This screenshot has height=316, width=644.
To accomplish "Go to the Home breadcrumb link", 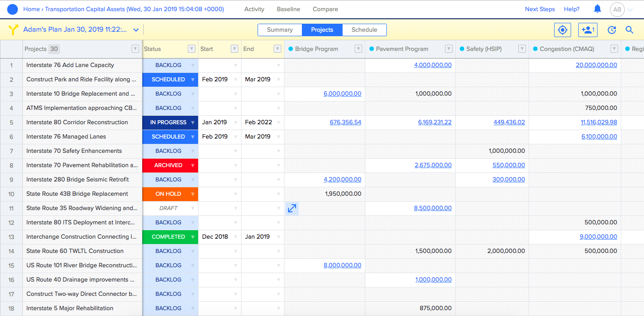I will (31, 9).
